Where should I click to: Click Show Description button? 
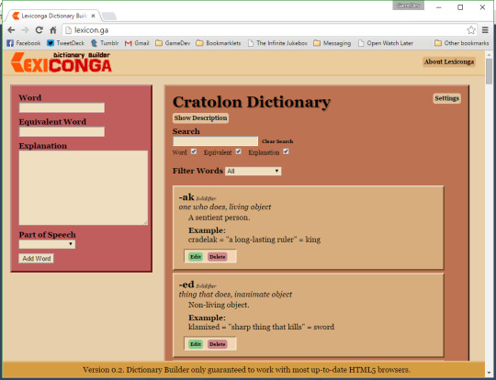pos(200,117)
